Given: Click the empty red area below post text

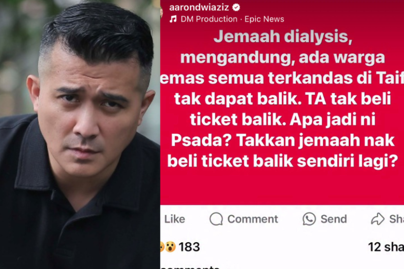Looking at the screenshot, I should [x=282, y=187].
